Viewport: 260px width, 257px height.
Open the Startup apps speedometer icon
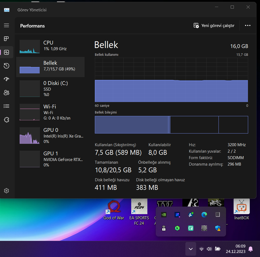6,79
